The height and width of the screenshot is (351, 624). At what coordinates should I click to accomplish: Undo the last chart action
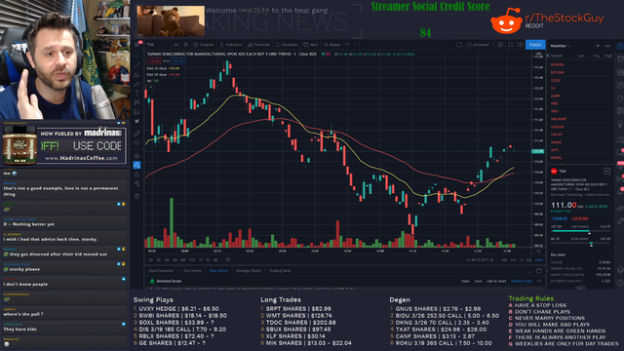[347, 45]
